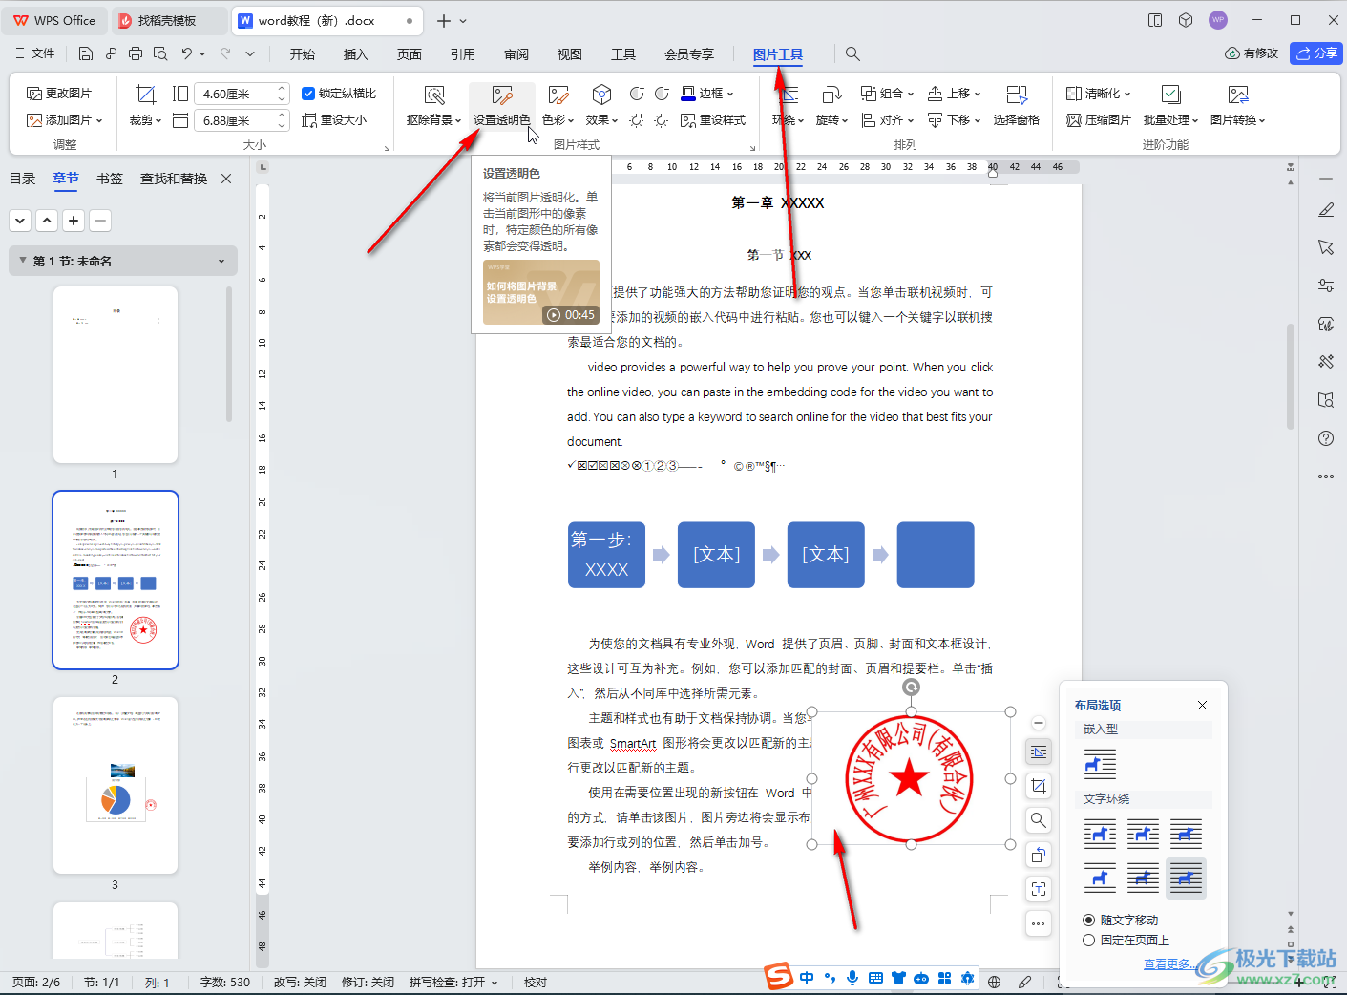Screen dimensions: 1347x995
Task: Select the square text wrapping layout icon
Action: click(x=1100, y=834)
